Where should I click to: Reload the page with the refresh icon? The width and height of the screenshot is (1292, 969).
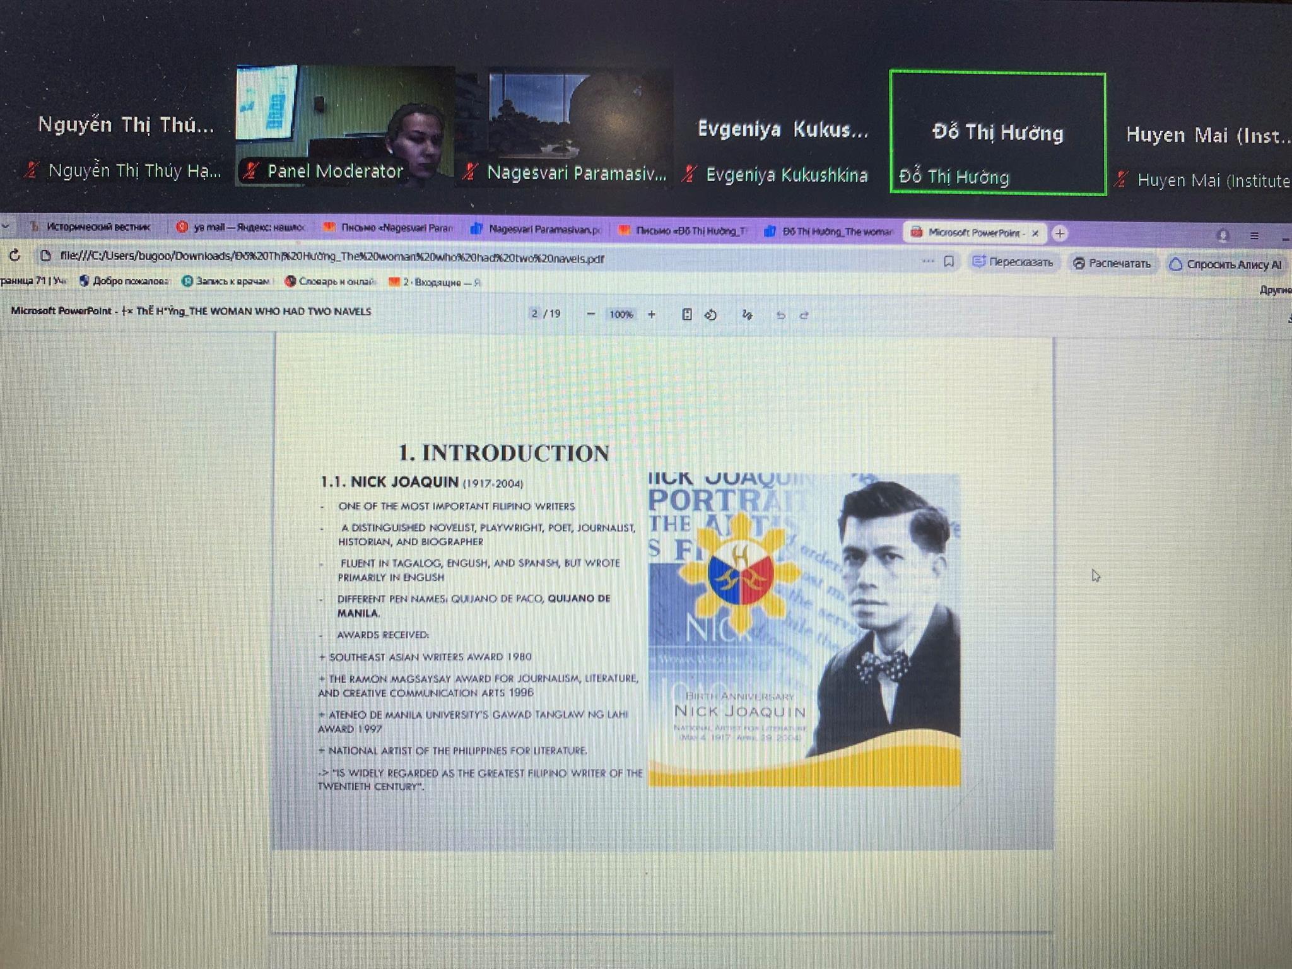tap(15, 255)
